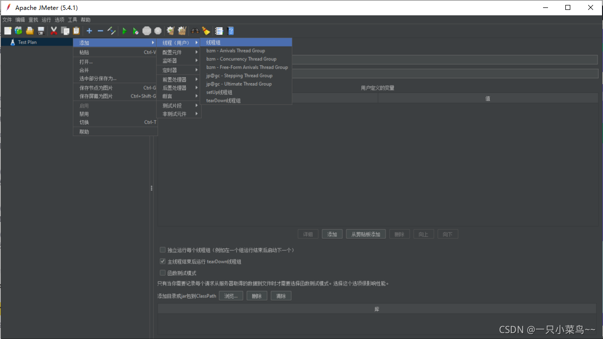603x339 pixels.
Task: Expand the 添加 submenu entry
Action: [115, 43]
